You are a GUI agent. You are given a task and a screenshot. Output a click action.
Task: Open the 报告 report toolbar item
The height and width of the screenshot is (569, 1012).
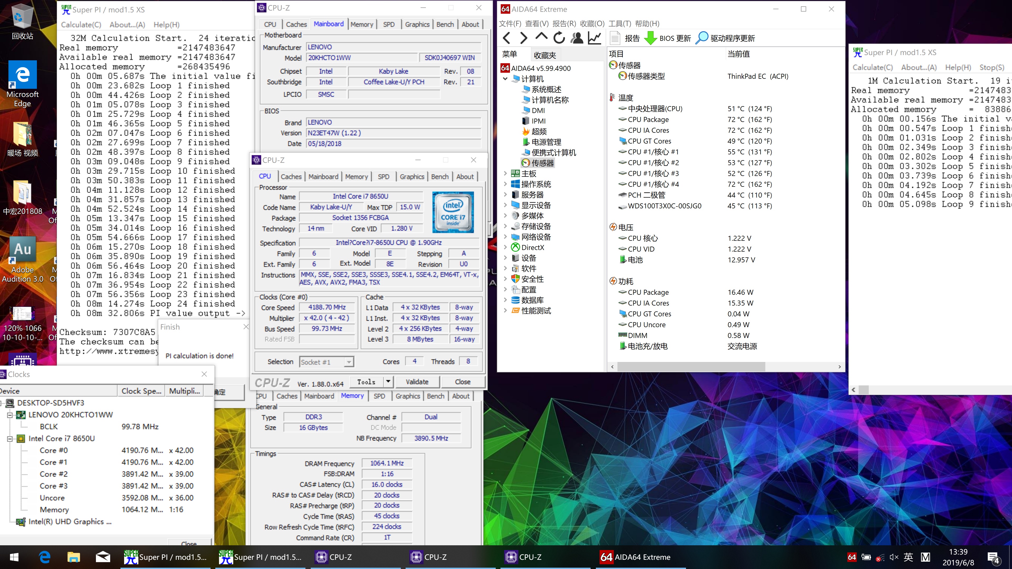tap(625, 38)
